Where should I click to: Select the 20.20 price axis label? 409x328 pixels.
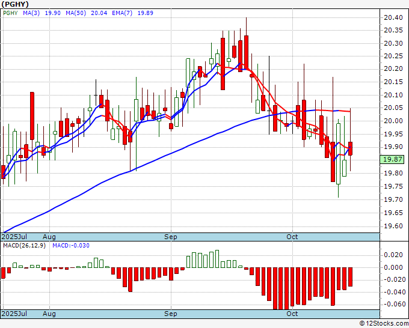(x=393, y=68)
